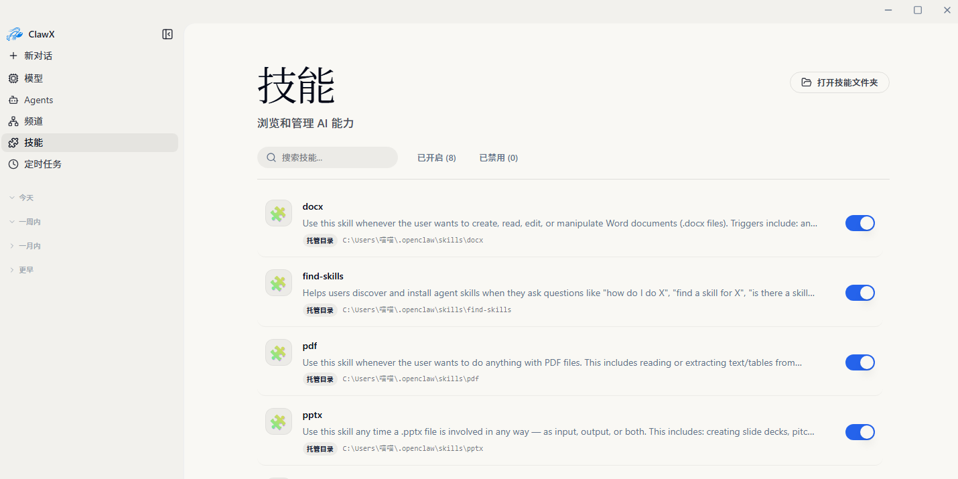958x479 pixels.
Task: Click the magnifier icon in search box
Action: click(x=271, y=157)
